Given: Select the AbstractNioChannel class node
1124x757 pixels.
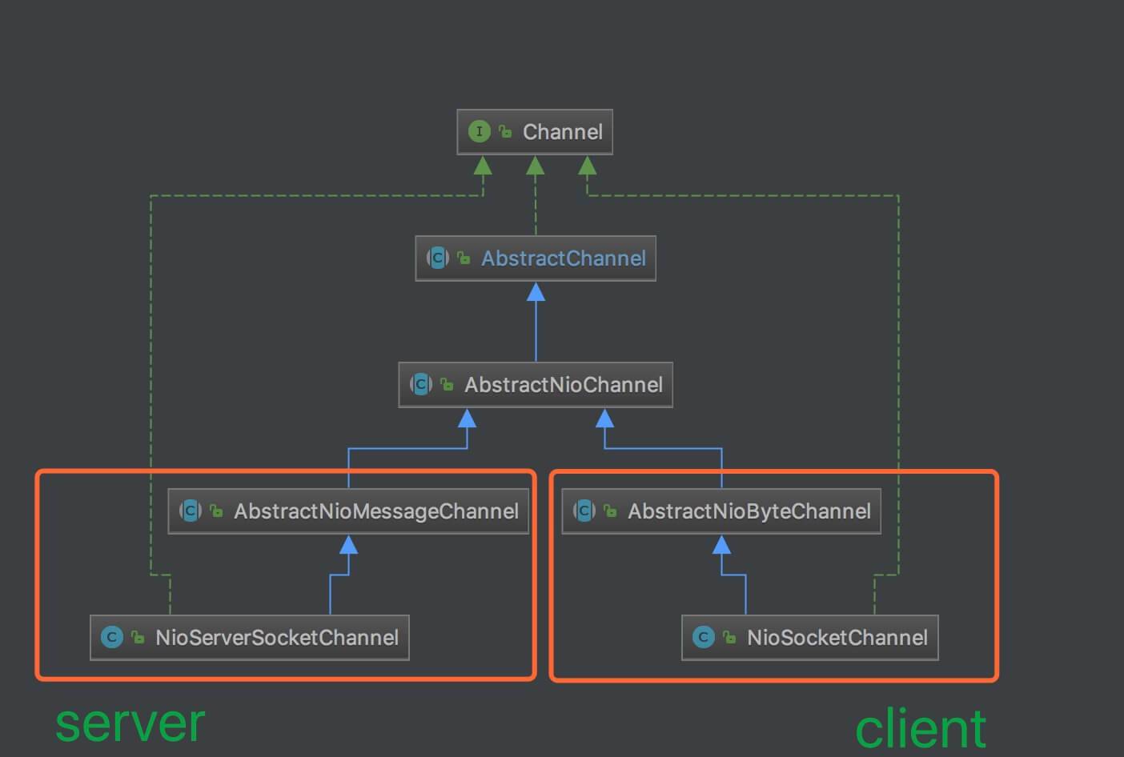Looking at the screenshot, I should pyautogui.click(x=536, y=385).
